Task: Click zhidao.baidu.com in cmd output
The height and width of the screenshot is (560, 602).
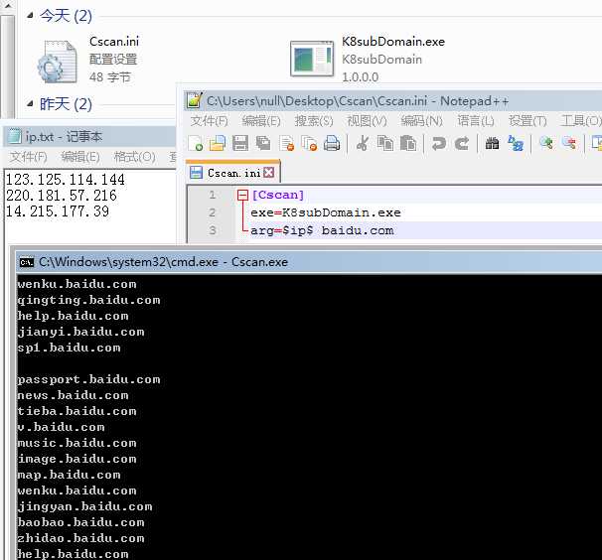Action: pyautogui.click(x=81, y=538)
